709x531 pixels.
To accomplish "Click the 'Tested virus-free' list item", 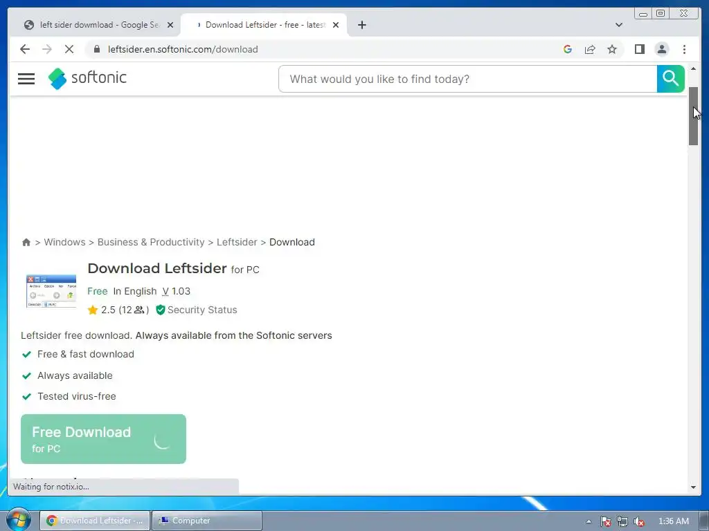I will (76, 396).
